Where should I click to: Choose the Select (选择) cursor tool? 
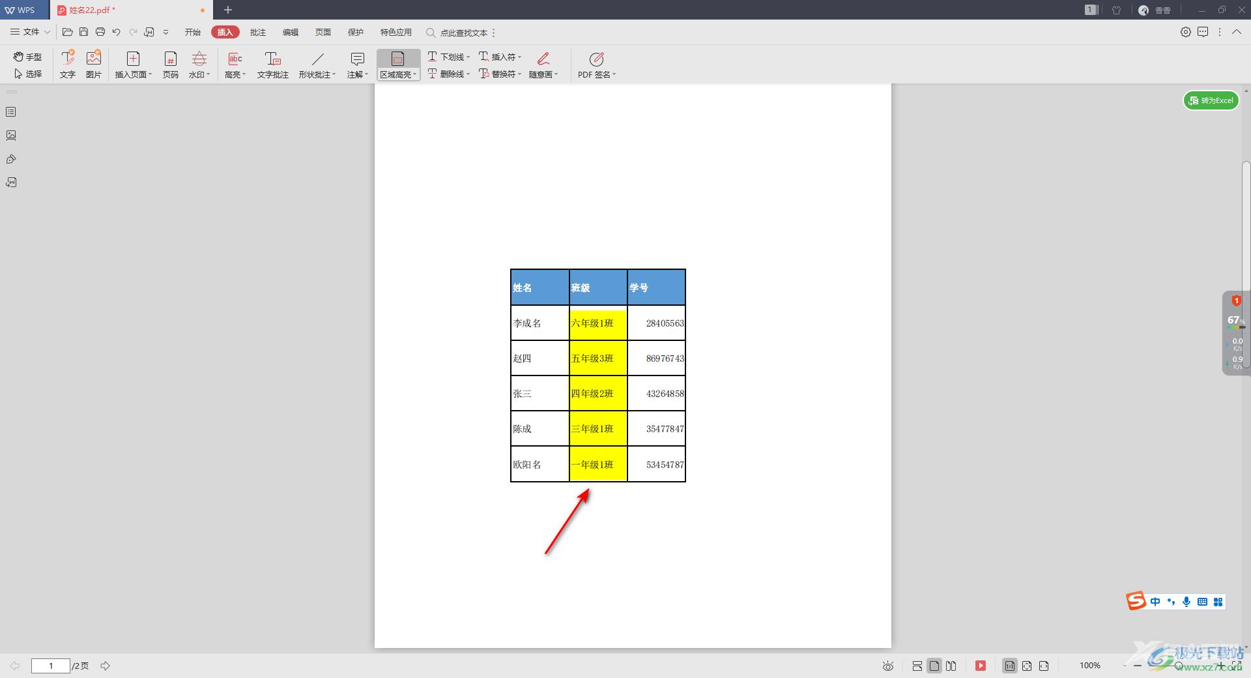28,74
